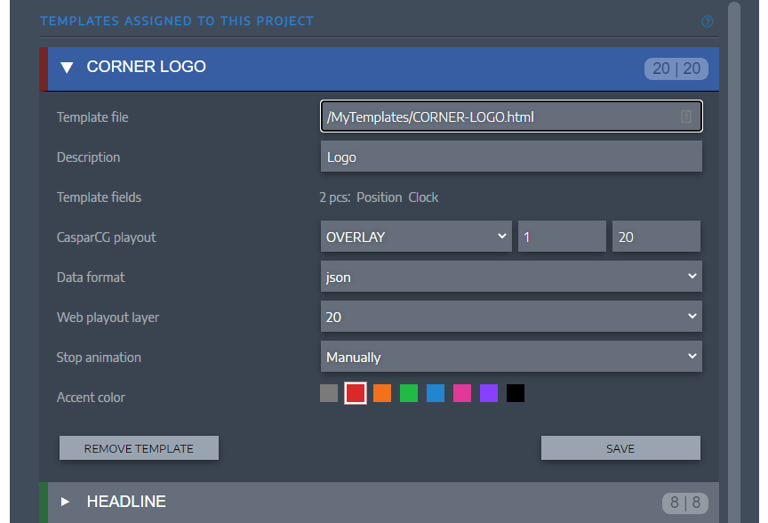Screen dimensions: 768x523
Task: Click the REMOVE TEMPLATE button
Action: click(139, 448)
